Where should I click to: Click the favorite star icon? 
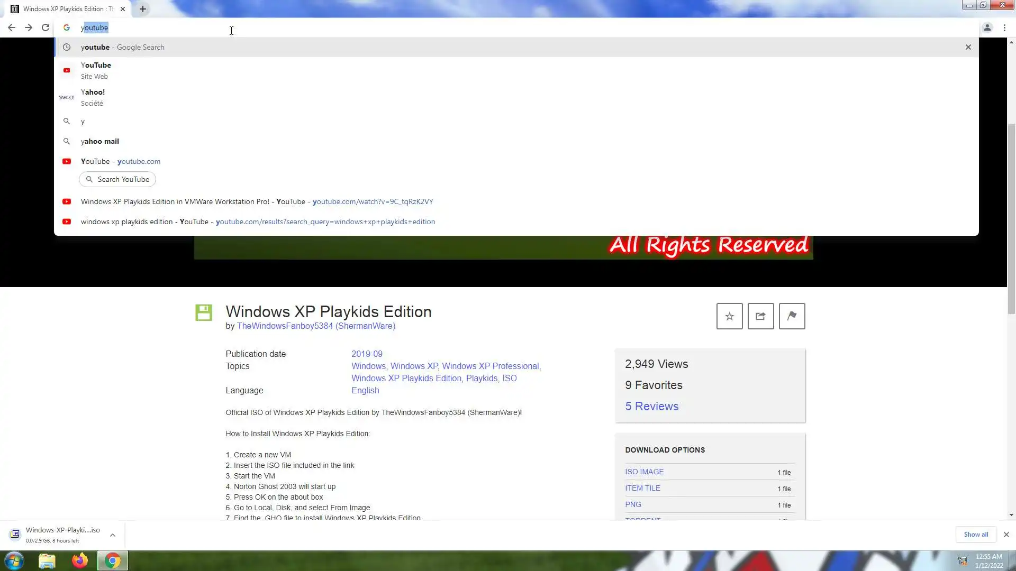click(x=729, y=316)
